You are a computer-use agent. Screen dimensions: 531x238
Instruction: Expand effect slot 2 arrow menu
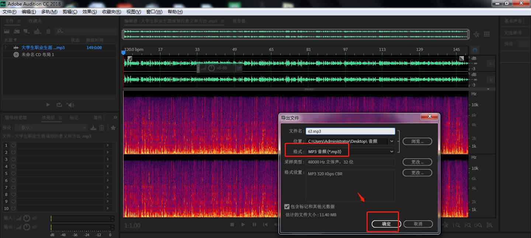[108, 152]
